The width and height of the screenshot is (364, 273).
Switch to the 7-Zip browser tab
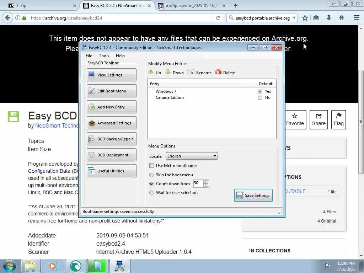click(x=42, y=6)
